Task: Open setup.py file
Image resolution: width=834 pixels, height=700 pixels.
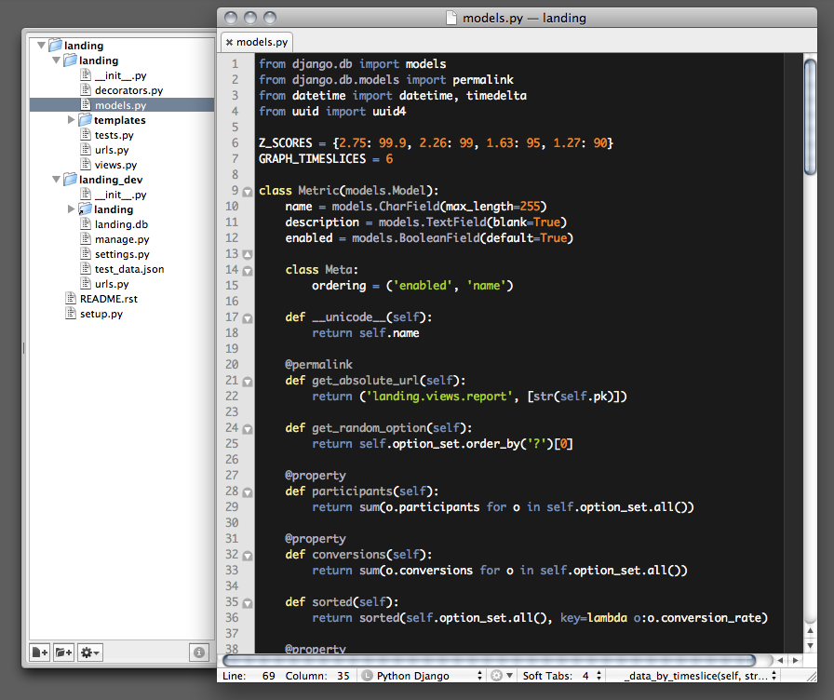Action: [101, 314]
